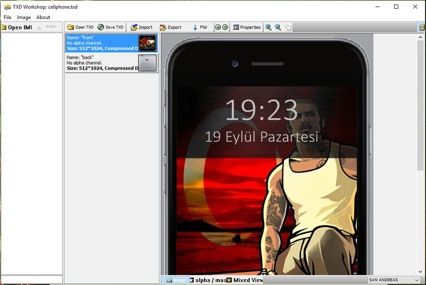Open the File menu
Screen dimensions: 426x285
[x=7, y=18]
